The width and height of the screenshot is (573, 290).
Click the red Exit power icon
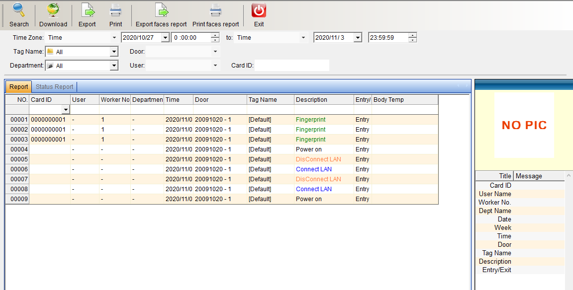[x=259, y=10]
